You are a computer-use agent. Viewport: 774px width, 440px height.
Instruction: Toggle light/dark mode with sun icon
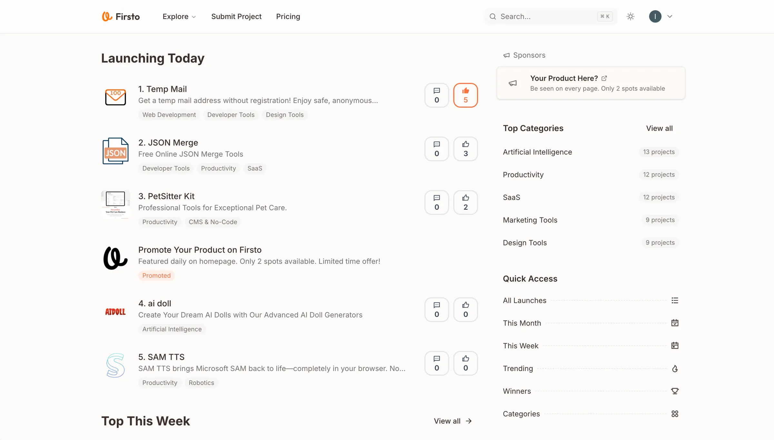630,16
